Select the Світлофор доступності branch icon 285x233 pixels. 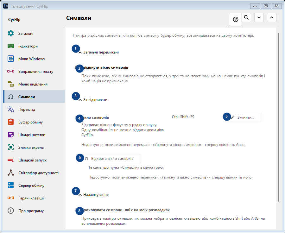[x=11, y=173]
